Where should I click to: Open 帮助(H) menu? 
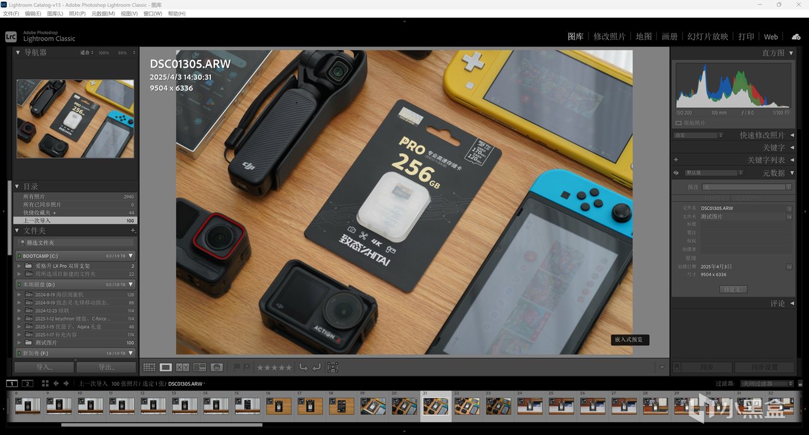point(177,13)
